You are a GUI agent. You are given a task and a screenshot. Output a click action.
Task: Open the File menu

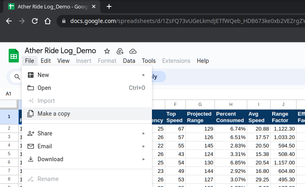(29, 61)
